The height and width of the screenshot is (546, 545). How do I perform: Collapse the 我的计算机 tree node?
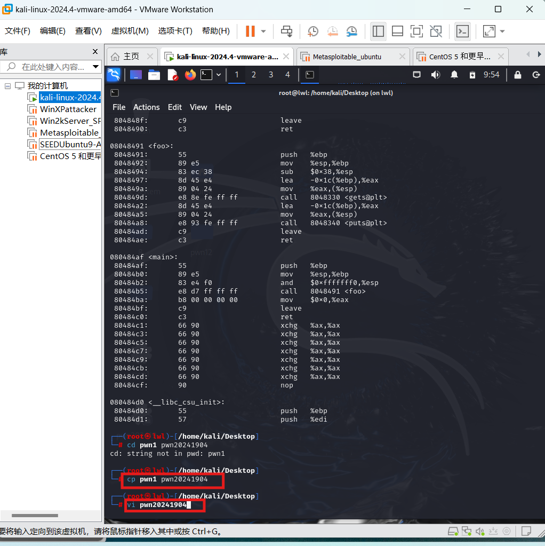click(7, 86)
